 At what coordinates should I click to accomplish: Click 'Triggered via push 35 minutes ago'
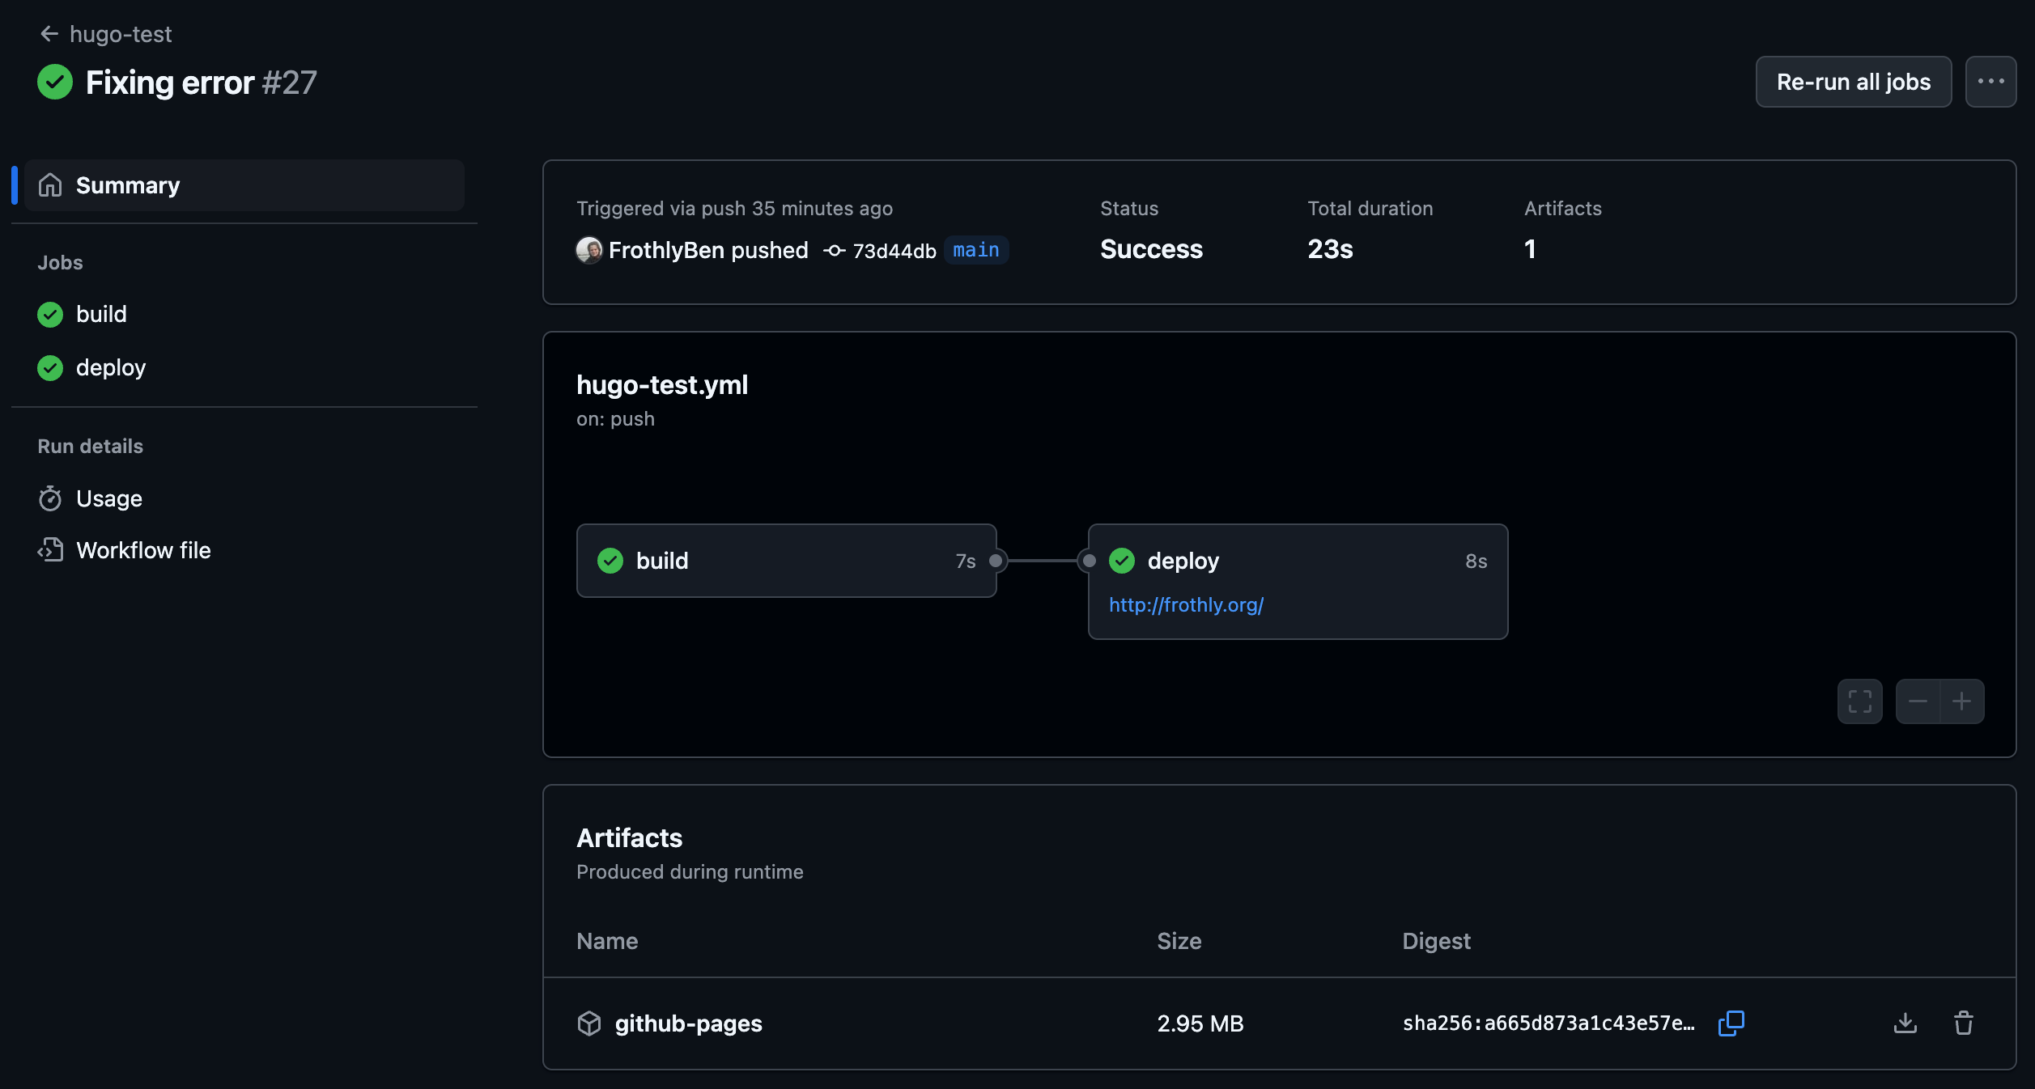click(x=734, y=209)
